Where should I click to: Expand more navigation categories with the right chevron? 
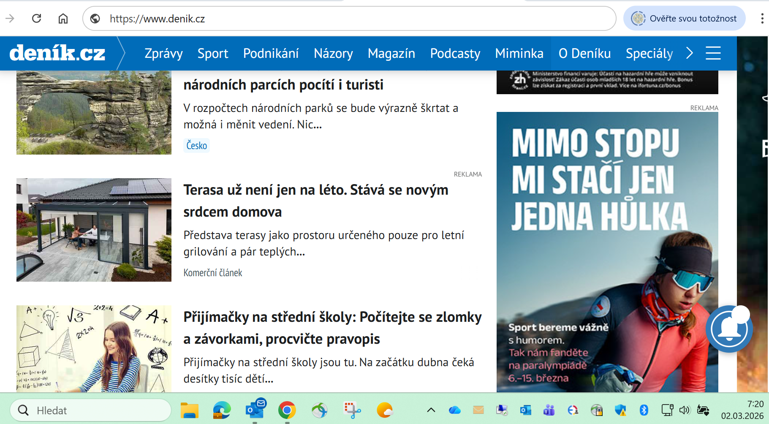click(690, 53)
